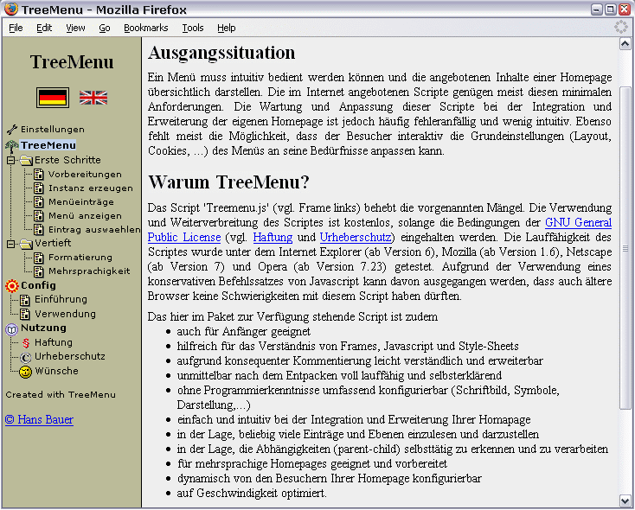This screenshot has height=510, width=635.
Task: Click the folder icon for Vertieft
Action: pos(26,244)
